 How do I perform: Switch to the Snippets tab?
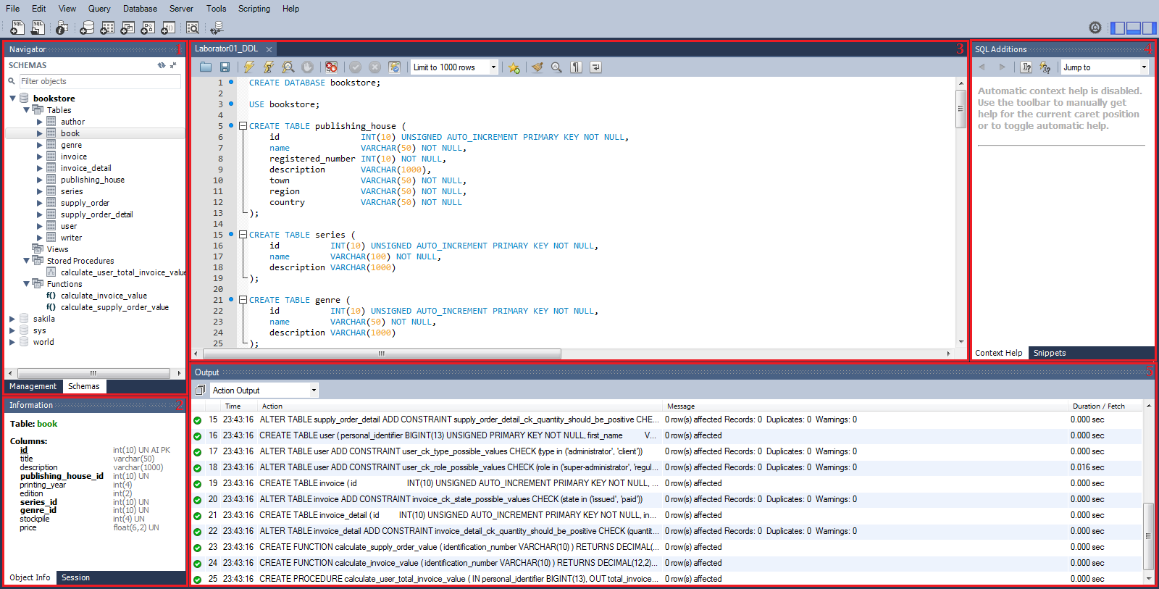click(1050, 354)
